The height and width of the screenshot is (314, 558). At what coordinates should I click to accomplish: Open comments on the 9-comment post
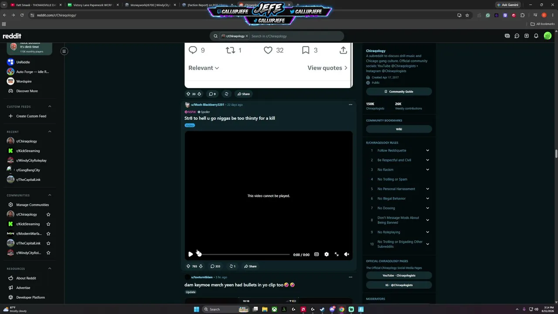pyautogui.click(x=212, y=94)
